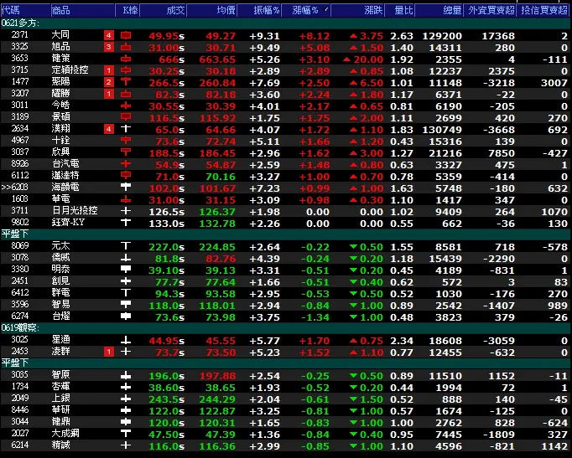The image size is (572, 458).
Task: Select stock name 創見
Action: click(x=60, y=281)
